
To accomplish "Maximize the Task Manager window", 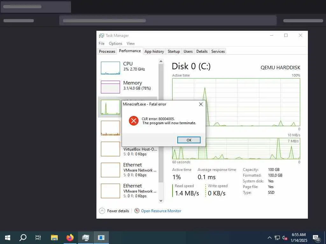I will tap(286, 36).
